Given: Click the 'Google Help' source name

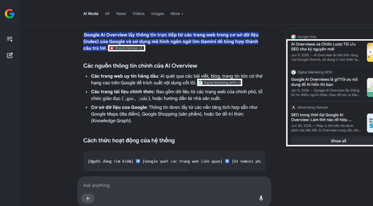Looking at the screenshot, I should click(x=307, y=37).
